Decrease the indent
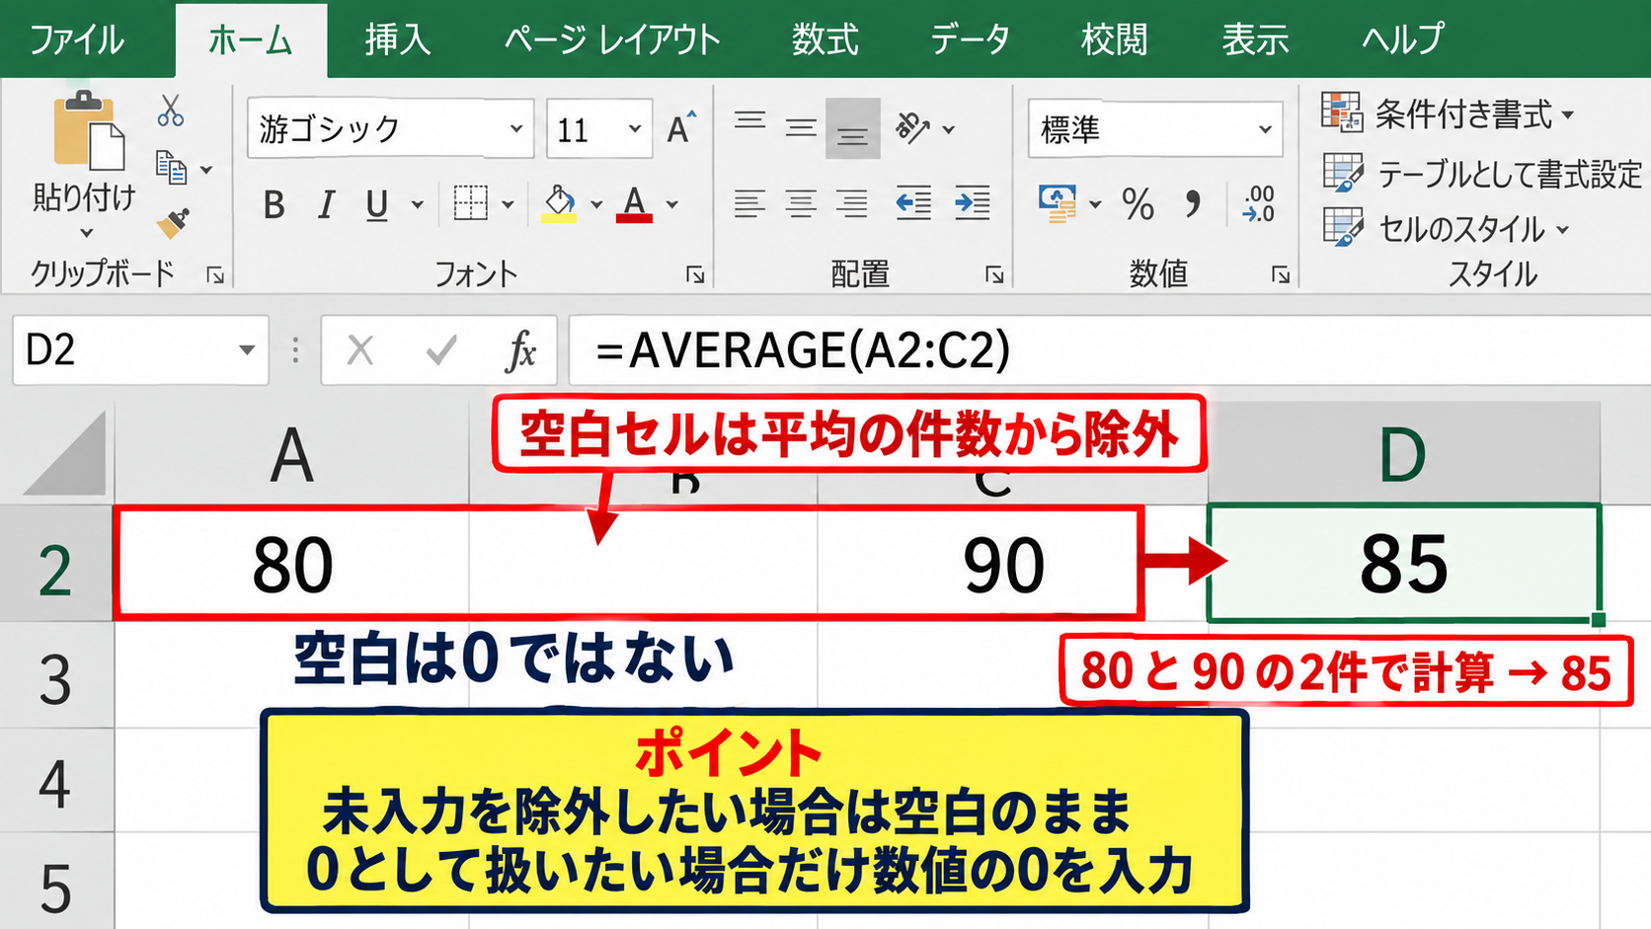 coord(913,203)
